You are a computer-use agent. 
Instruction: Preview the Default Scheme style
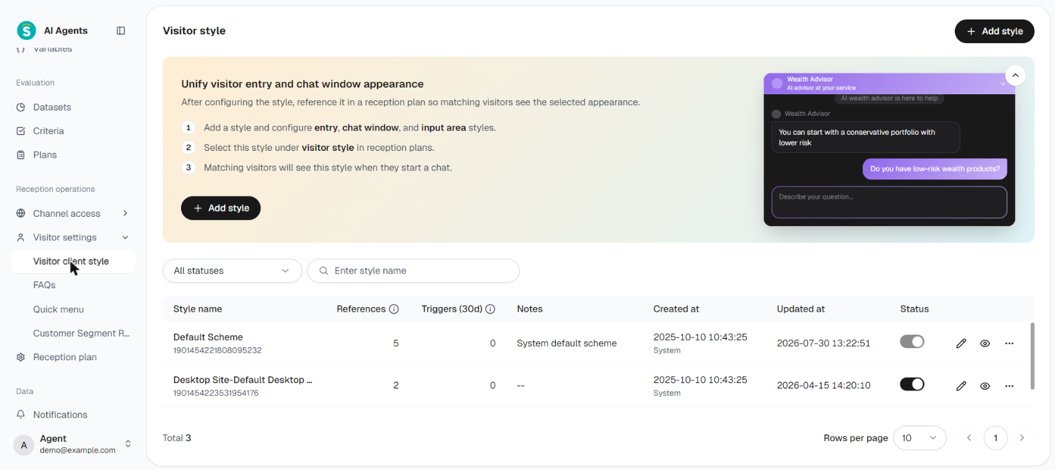pyautogui.click(x=985, y=343)
